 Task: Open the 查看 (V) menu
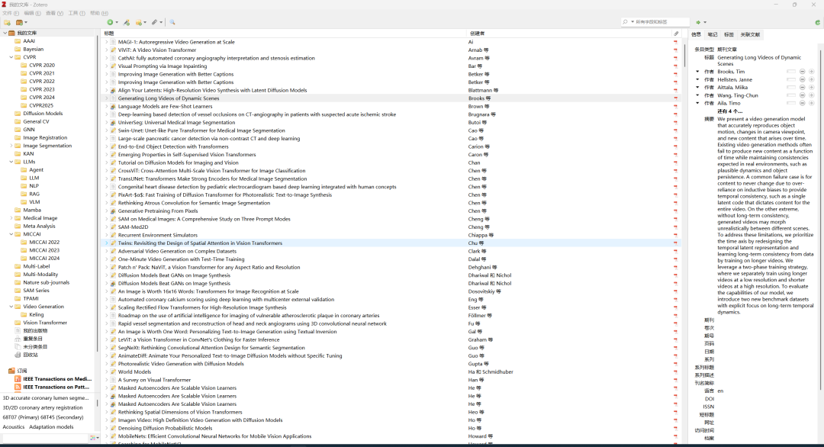point(55,13)
